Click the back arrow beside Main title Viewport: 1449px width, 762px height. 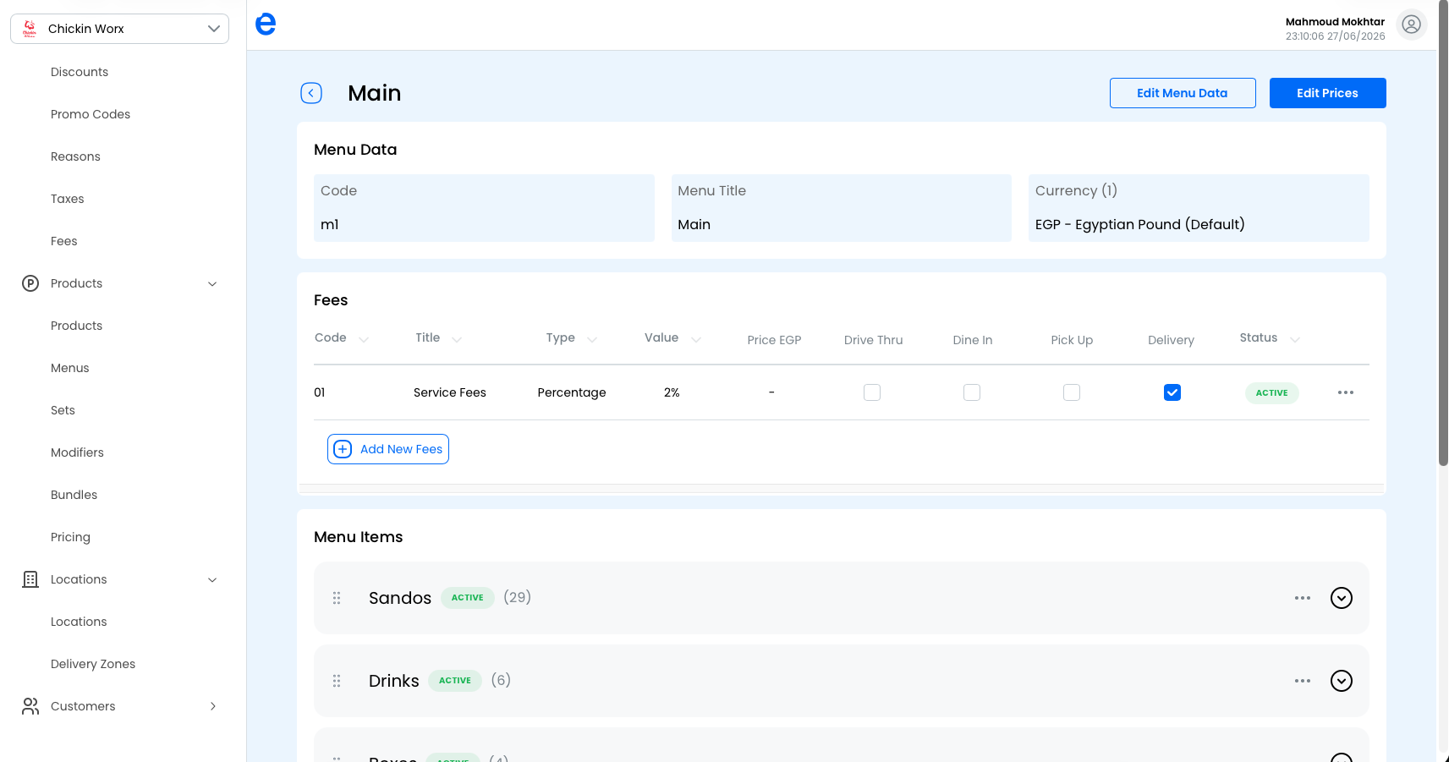pos(311,93)
